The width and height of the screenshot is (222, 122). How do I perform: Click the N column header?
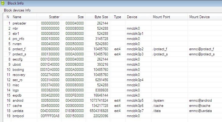(7, 17)
